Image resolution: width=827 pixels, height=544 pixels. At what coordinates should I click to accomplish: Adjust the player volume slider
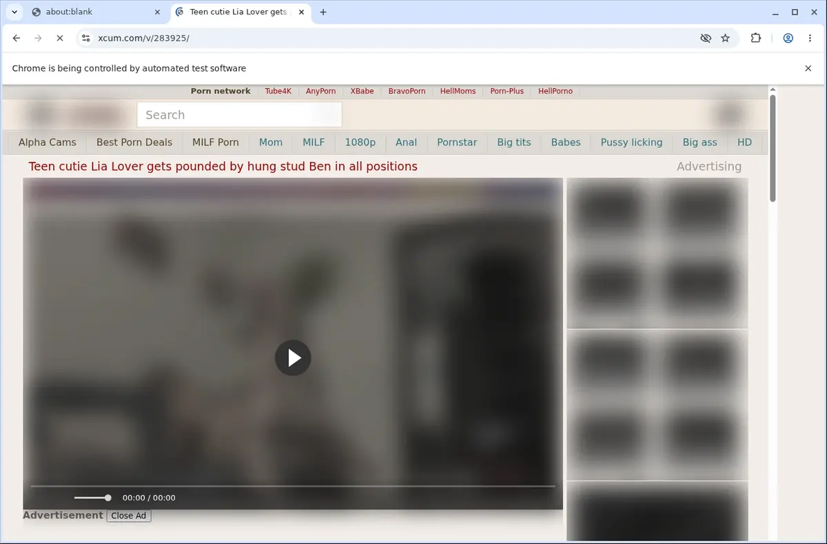click(x=92, y=497)
